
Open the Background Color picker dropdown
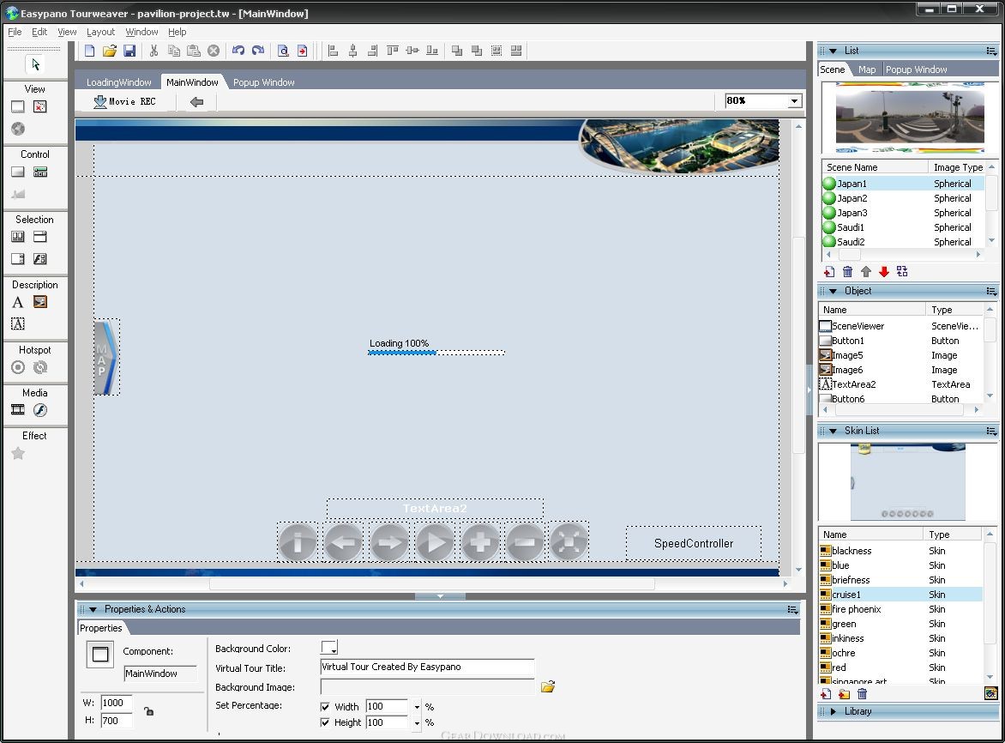[329, 648]
